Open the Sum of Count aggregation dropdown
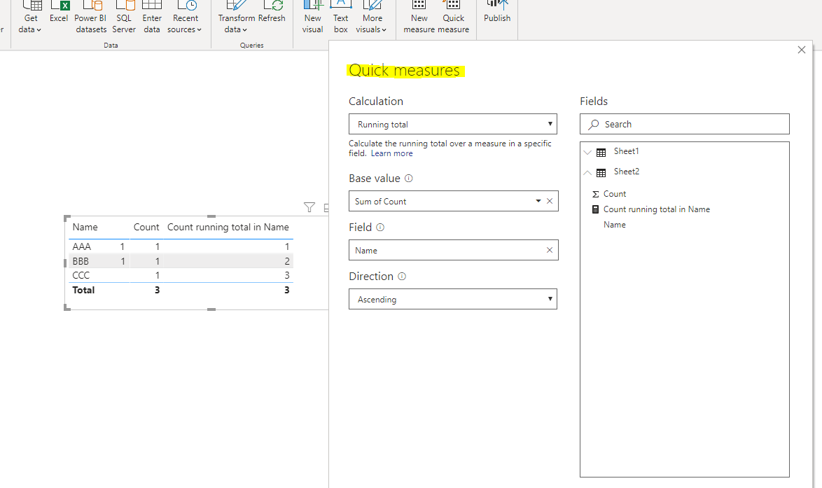Image resolution: width=822 pixels, height=488 pixels. [538, 201]
